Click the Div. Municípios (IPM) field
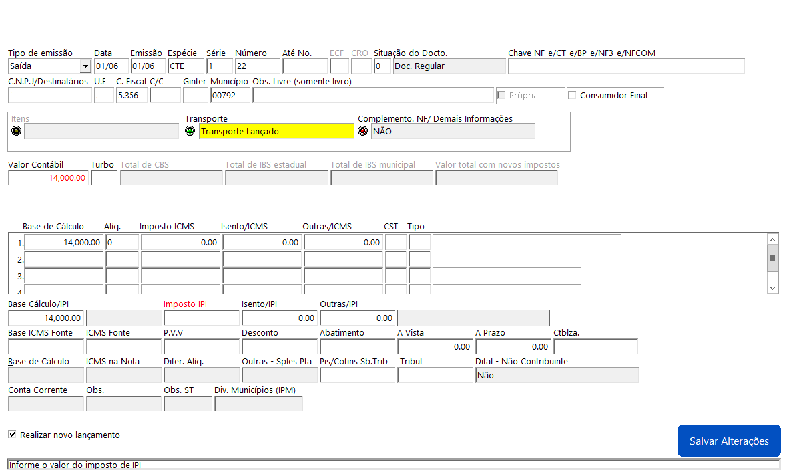This screenshot has height=470, width=789. pyautogui.click(x=258, y=404)
